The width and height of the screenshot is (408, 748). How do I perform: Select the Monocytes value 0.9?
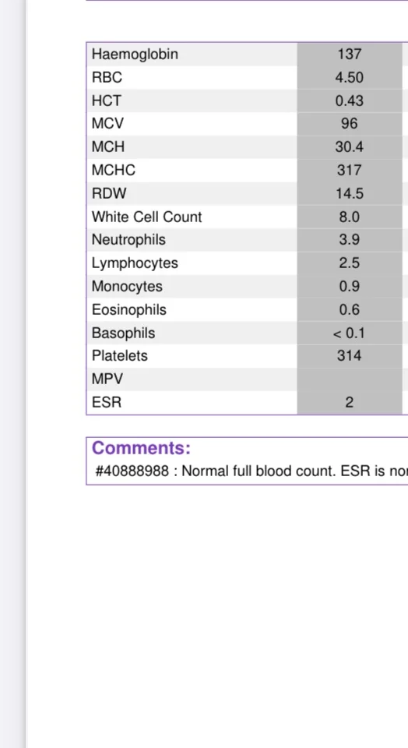349,286
